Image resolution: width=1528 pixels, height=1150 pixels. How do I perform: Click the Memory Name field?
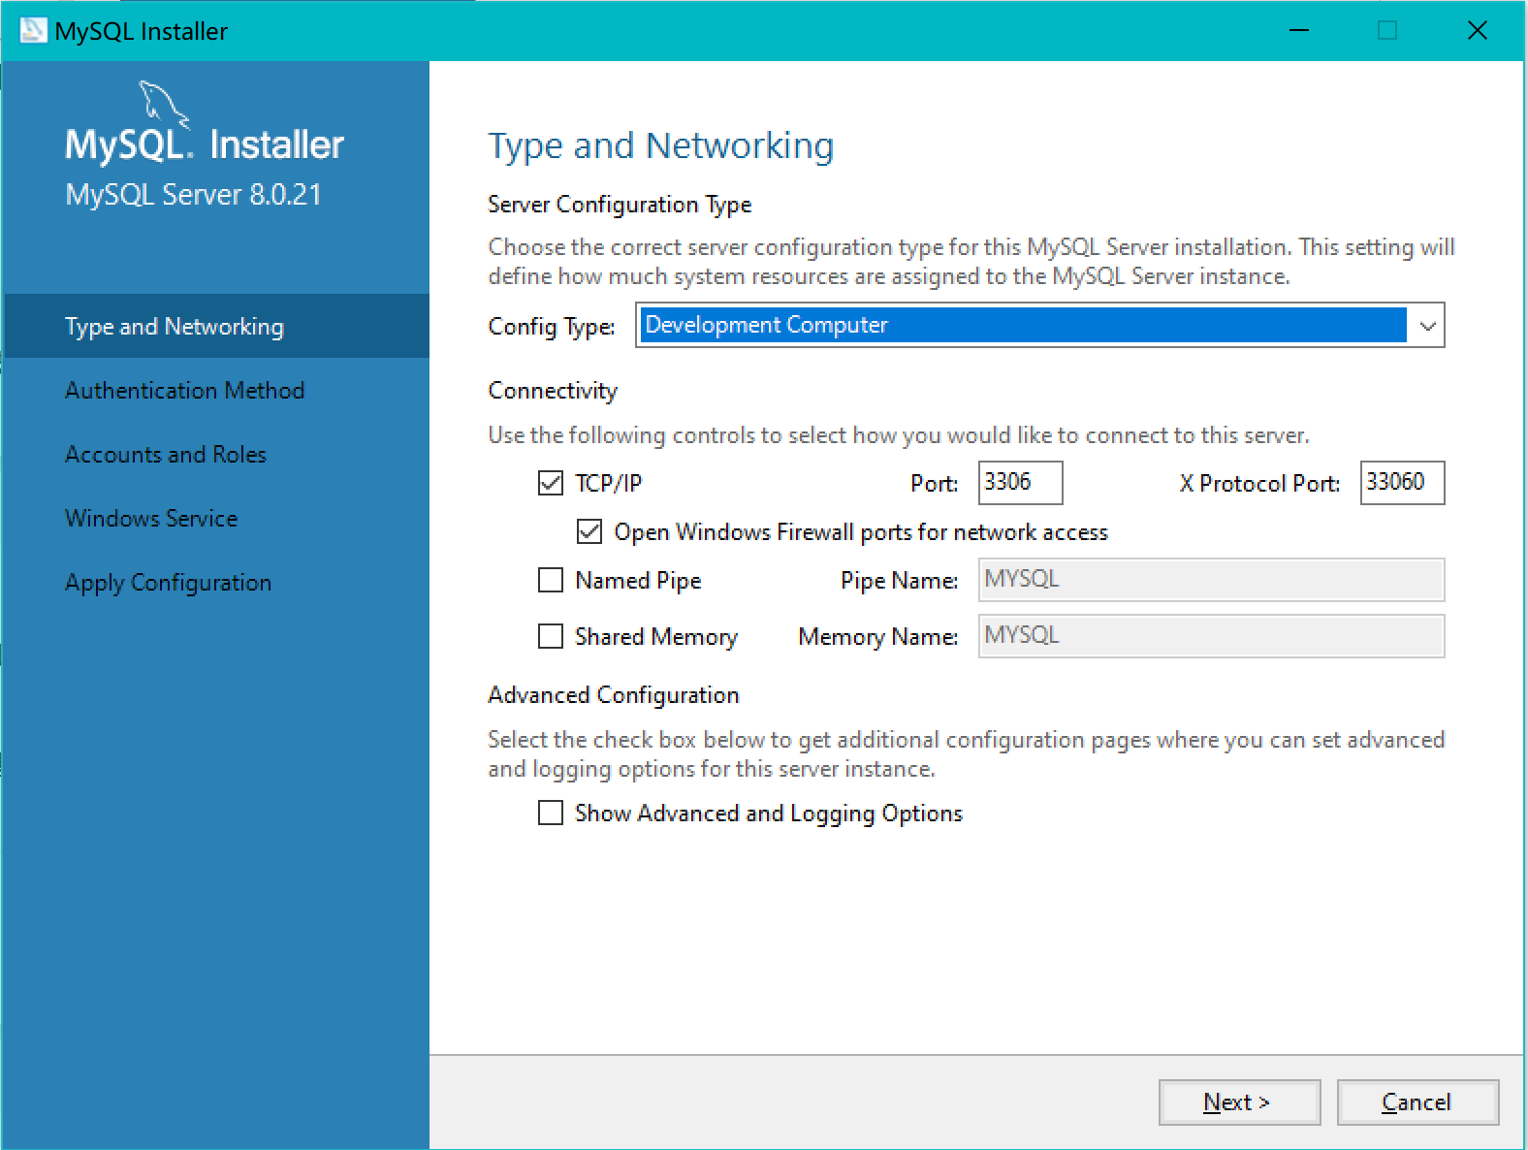(1211, 636)
